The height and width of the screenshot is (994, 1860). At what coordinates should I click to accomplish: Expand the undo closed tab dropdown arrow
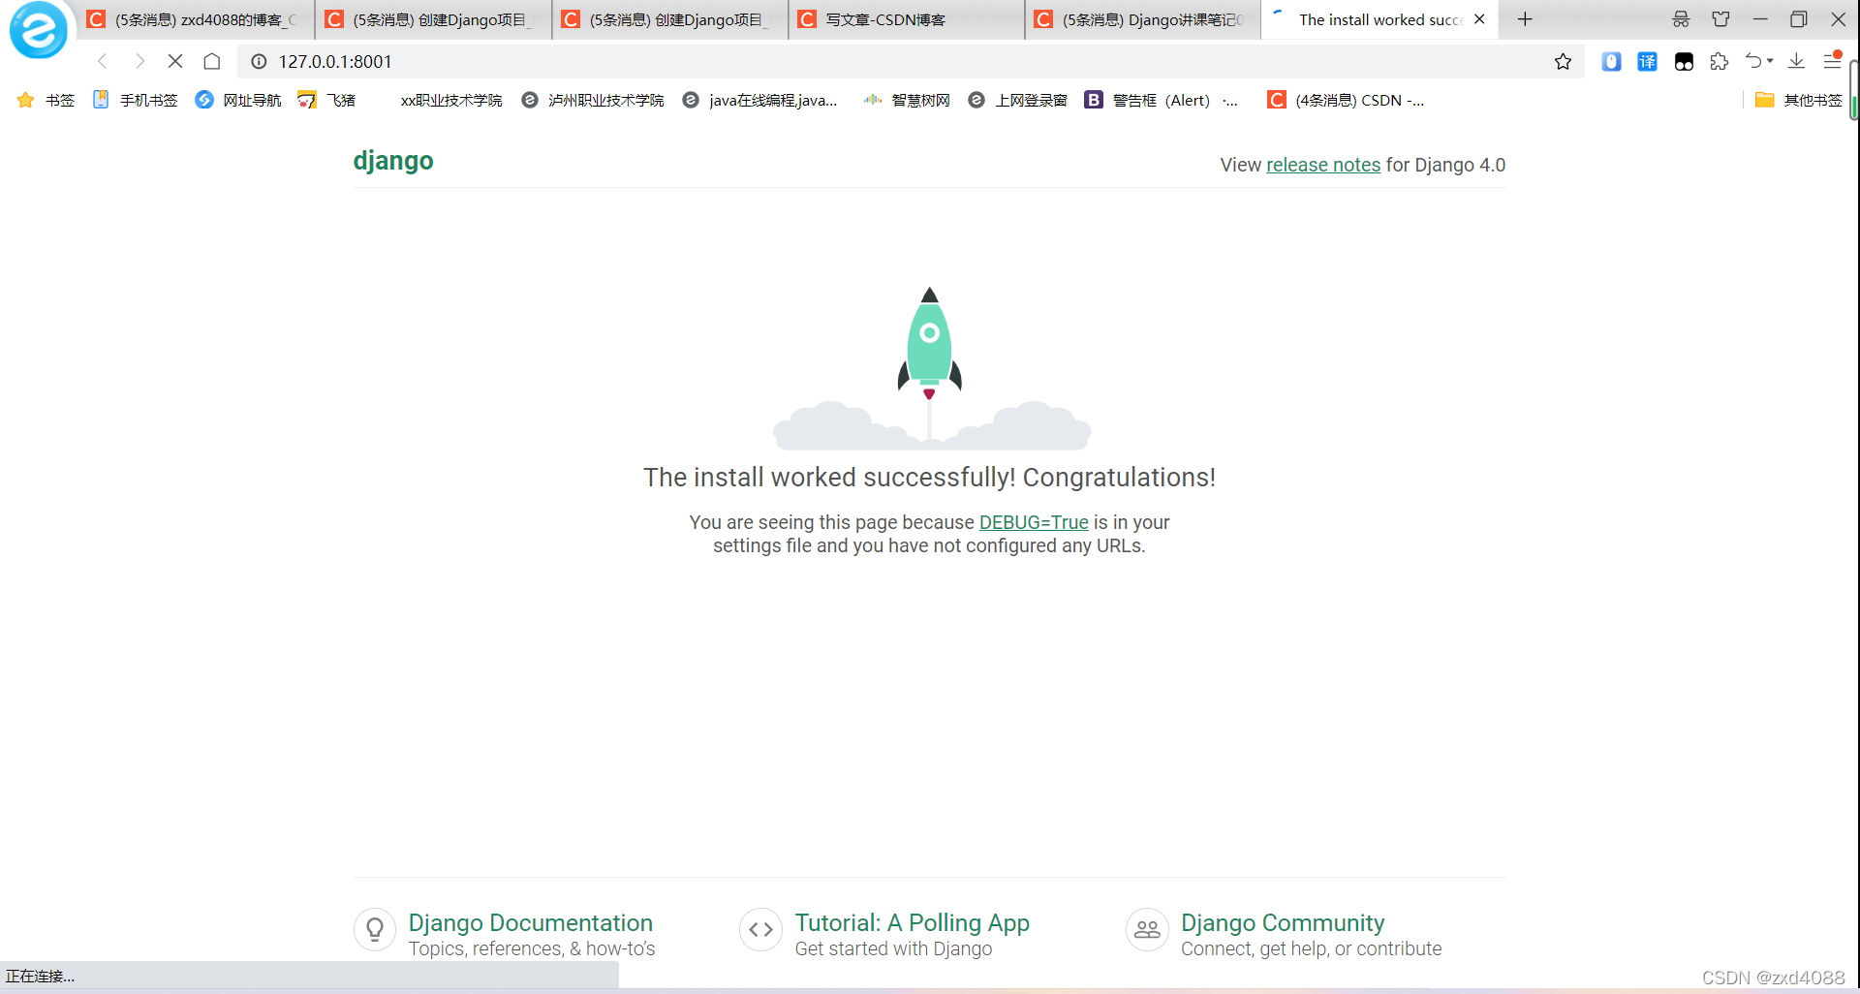(1770, 61)
